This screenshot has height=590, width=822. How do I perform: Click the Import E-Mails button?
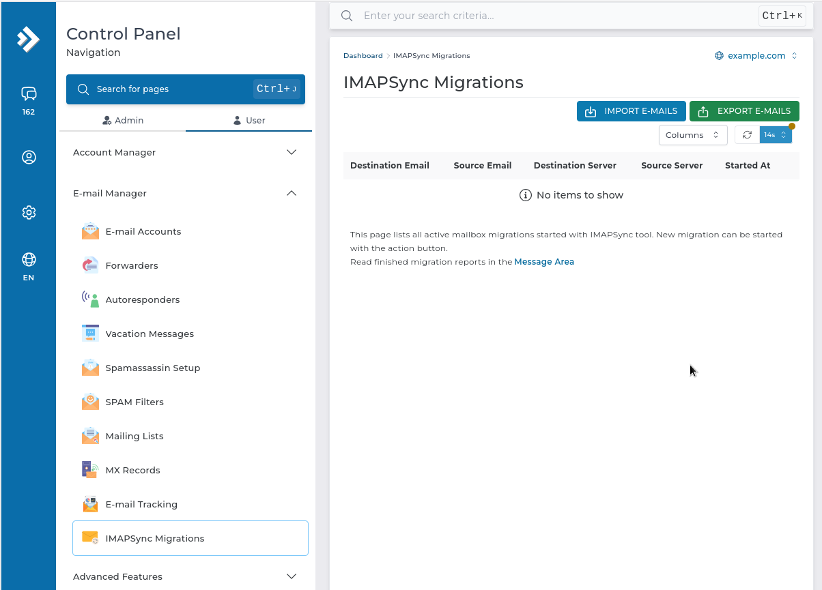(x=631, y=111)
